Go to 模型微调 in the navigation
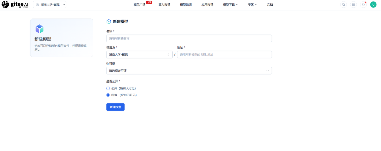Viewport: 381px width, 151px height. coord(186,5)
